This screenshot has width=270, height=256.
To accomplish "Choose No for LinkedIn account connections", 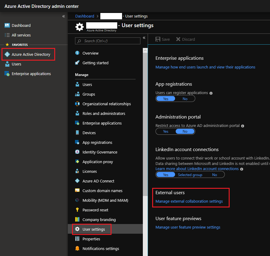I will (215, 175).
